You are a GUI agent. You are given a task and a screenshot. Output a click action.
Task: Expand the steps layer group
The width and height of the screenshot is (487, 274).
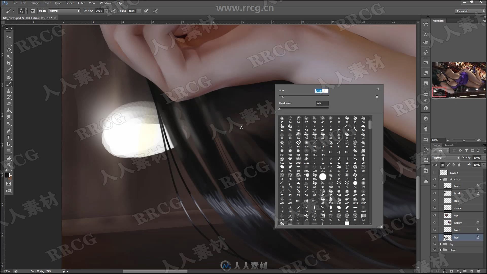click(x=441, y=250)
